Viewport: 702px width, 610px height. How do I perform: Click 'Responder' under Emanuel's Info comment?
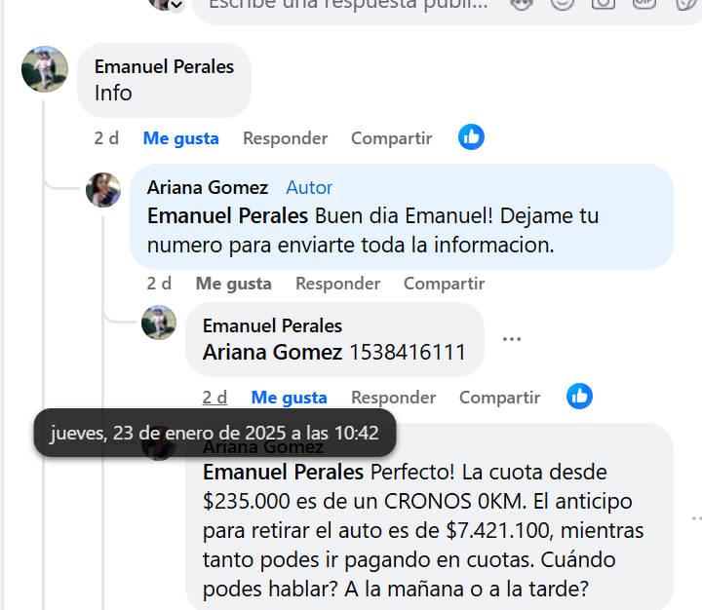pyautogui.click(x=285, y=138)
